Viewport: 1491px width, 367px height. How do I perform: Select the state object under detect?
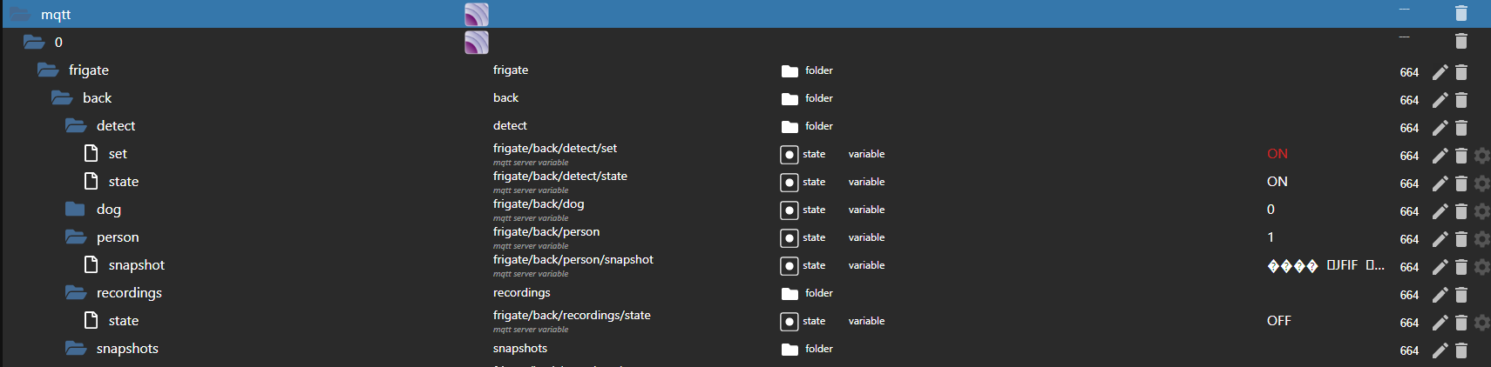(124, 182)
